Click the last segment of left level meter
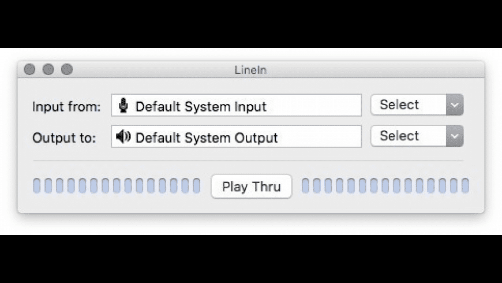Viewport: 502px width, 283px height. pyautogui.click(x=197, y=185)
